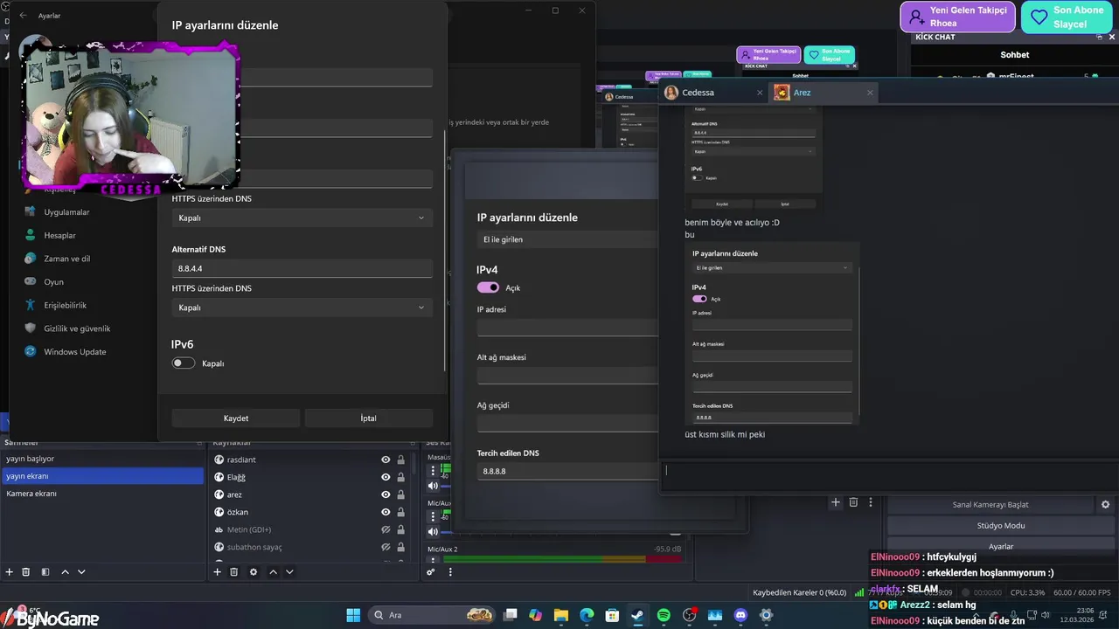
Task: Open audio mixer three-dot menu at bottom
Action: (x=450, y=572)
